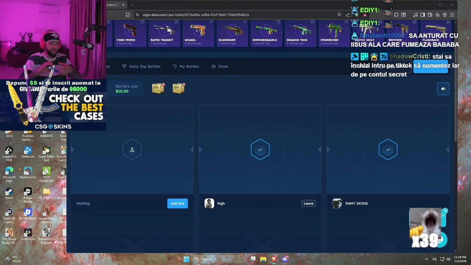Open the Brave VPN shield icon

click(x=445, y=15)
